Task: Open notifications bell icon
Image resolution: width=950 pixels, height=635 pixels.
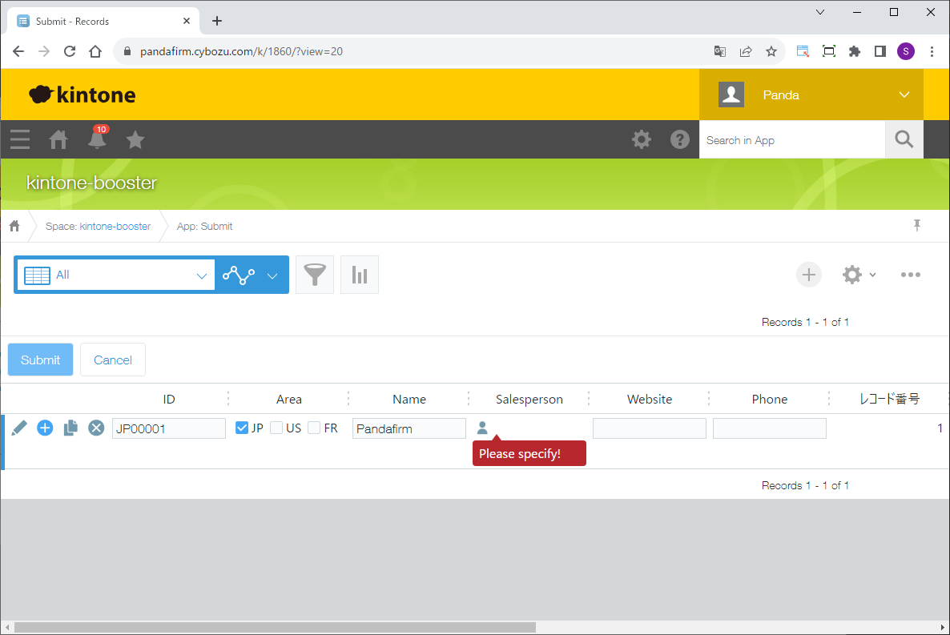Action: [97, 140]
